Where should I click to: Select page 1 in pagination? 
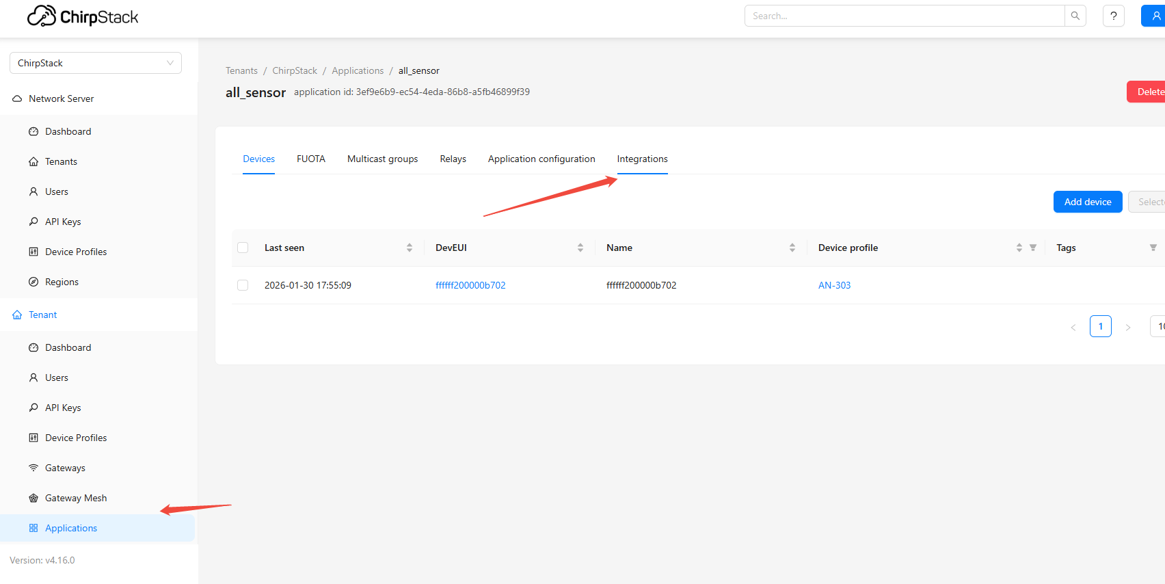(x=1100, y=326)
